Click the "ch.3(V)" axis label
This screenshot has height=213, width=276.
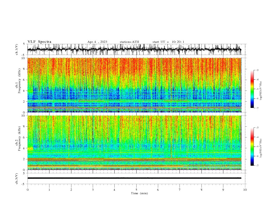point(17,179)
